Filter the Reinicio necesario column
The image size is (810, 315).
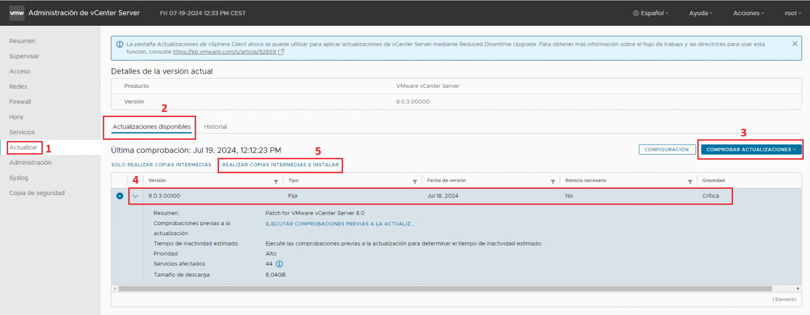coord(690,181)
